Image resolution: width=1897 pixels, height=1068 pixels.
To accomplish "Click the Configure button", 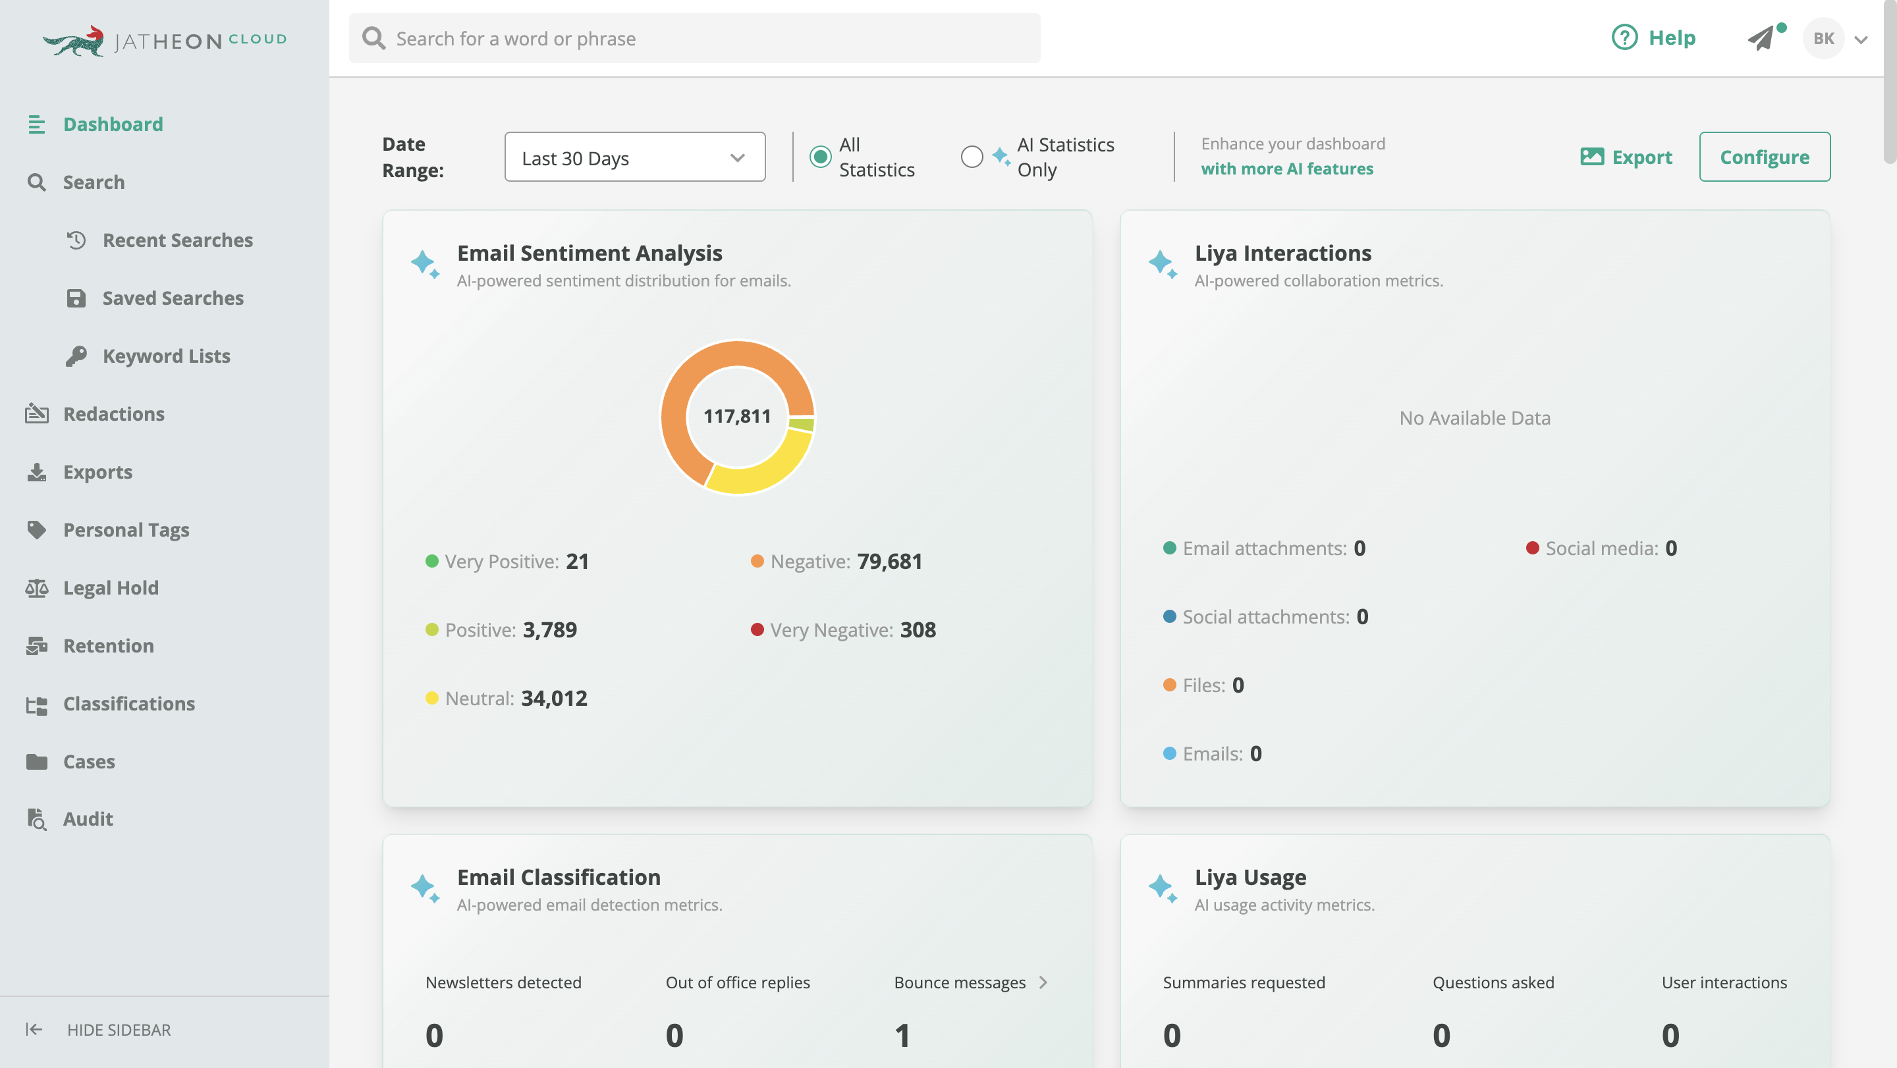I will click(x=1764, y=157).
